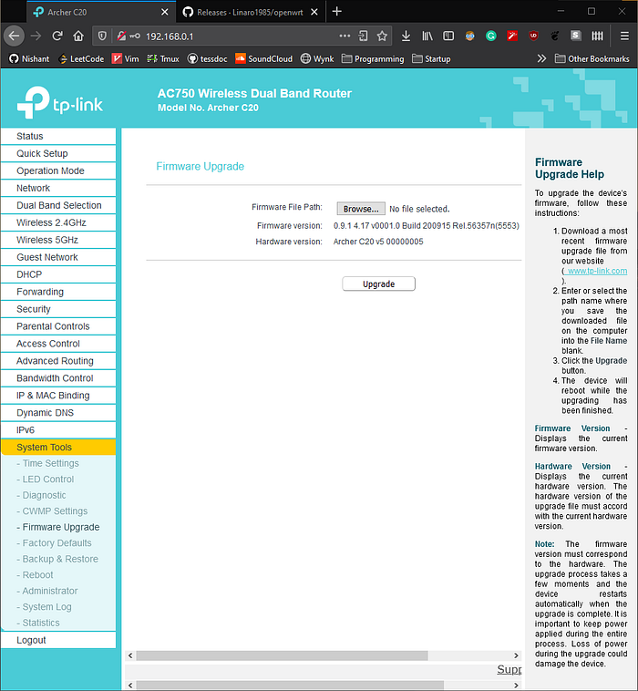
Task: Open the Status menu item
Action: point(58,136)
